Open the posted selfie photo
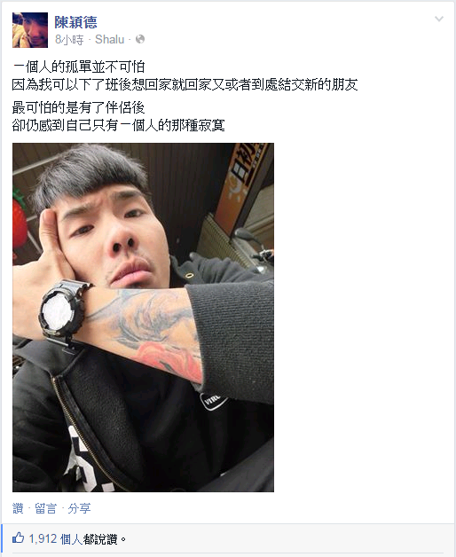The height and width of the screenshot is (557, 456). (x=143, y=318)
